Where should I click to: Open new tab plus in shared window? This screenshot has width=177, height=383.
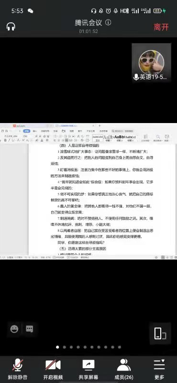(x=100, y=126)
